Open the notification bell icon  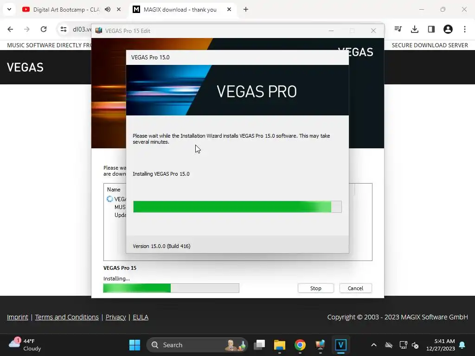pos(462,345)
